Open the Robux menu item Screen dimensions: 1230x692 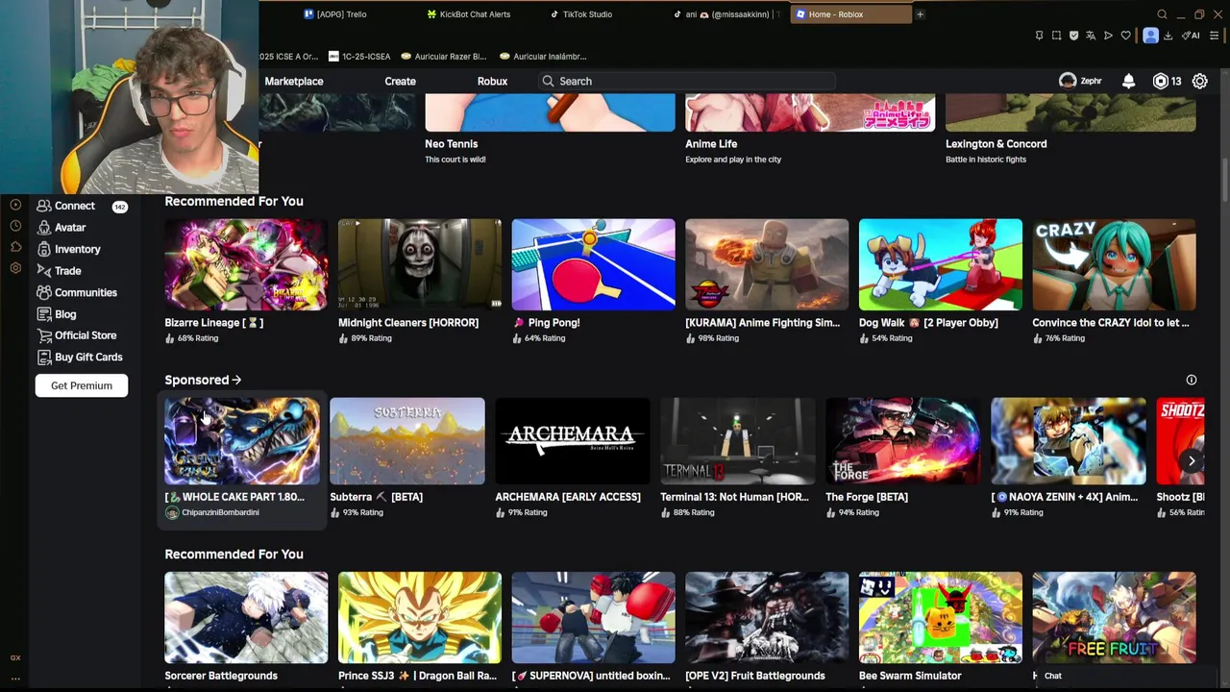(492, 82)
